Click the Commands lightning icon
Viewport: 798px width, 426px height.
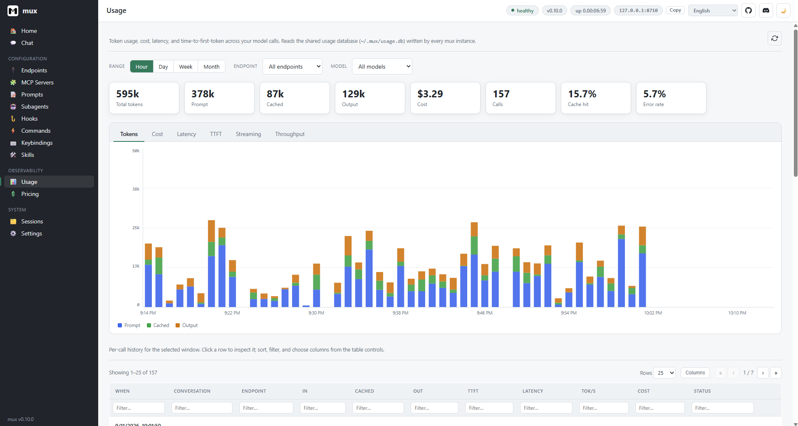pyautogui.click(x=13, y=131)
